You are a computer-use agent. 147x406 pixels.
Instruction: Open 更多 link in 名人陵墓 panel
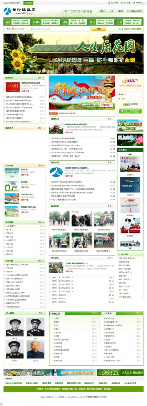(x=41, y=313)
